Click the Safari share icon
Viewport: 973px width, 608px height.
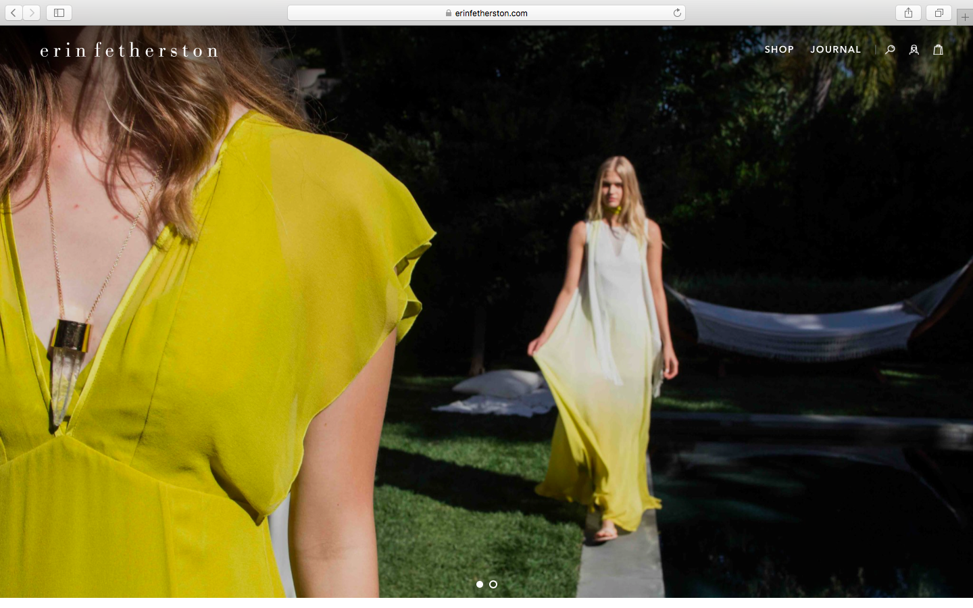908,13
